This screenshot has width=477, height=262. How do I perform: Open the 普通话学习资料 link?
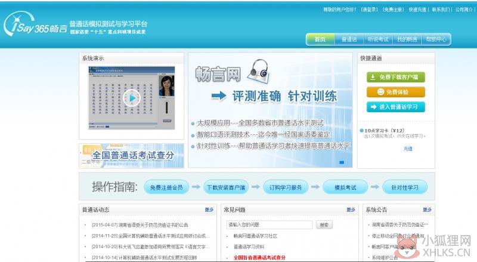pos(249,246)
